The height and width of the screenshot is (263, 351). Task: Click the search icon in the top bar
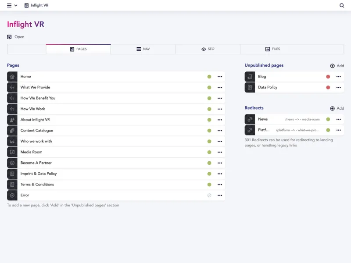point(342,5)
